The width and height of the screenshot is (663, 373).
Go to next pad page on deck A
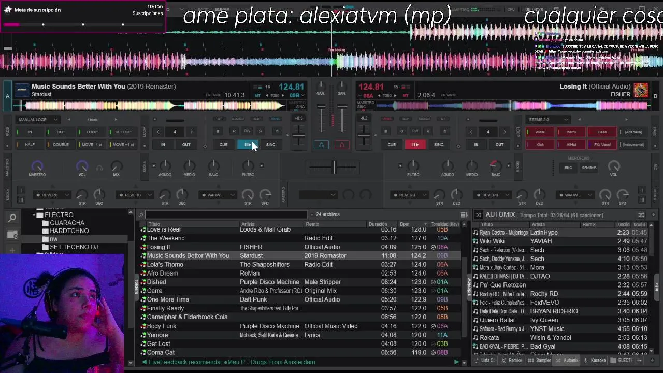point(116,120)
